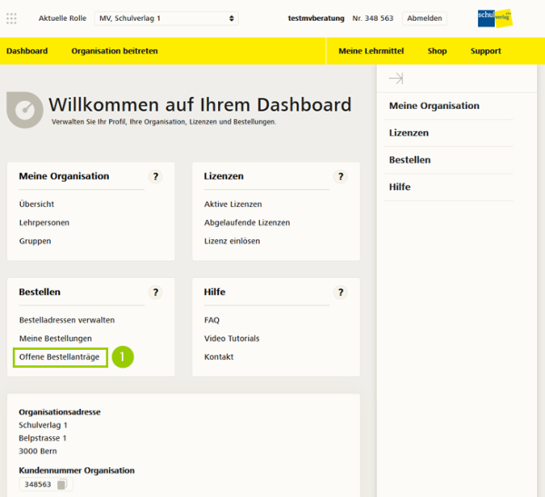This screenshot has height=497, width=545.
Task: Open Meine Lehrmittel menu item
Action: (x=371, y=51)
